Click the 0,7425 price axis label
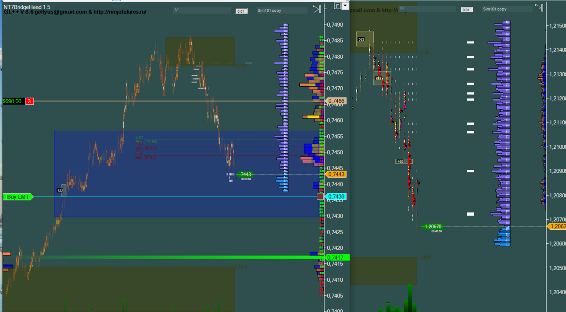This screenshot has height=312, width=566. click(335, 232)
